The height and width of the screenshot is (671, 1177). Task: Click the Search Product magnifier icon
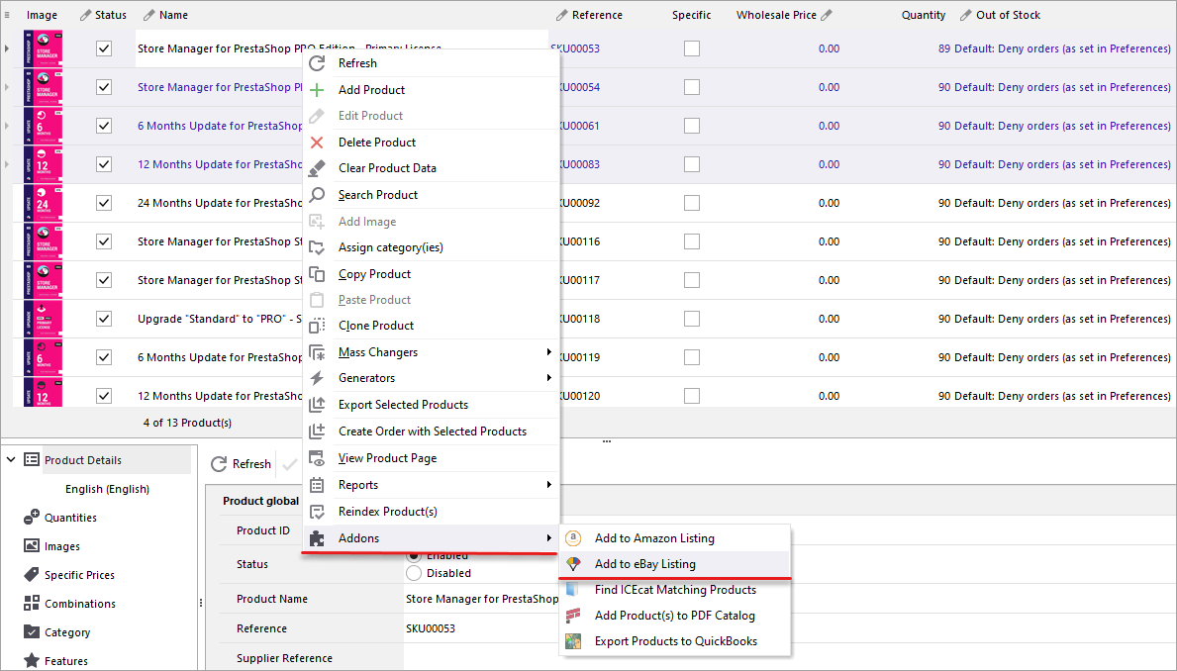[317, 194]
